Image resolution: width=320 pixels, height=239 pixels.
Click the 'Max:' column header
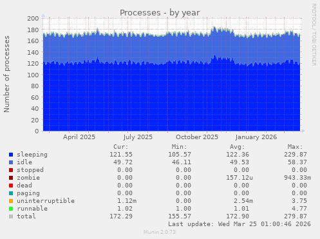[296, 147]
